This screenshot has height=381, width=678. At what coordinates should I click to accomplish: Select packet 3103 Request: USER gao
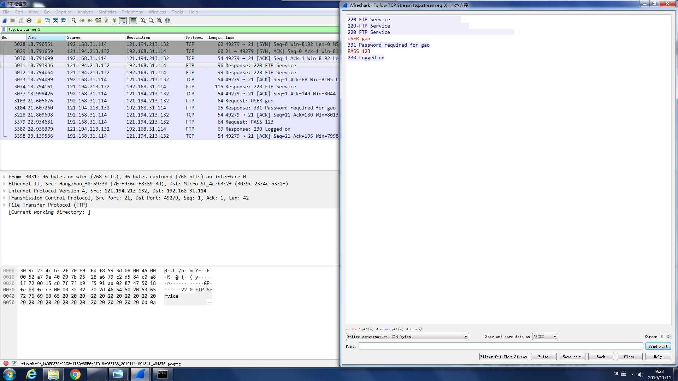coord(170,101)
